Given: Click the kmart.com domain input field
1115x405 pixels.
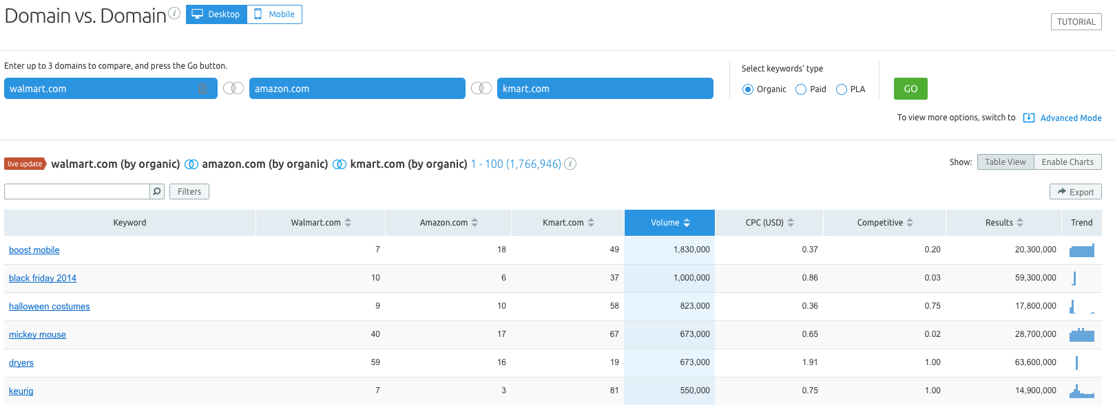Looking at the screenshot, I should click(605, 89).
